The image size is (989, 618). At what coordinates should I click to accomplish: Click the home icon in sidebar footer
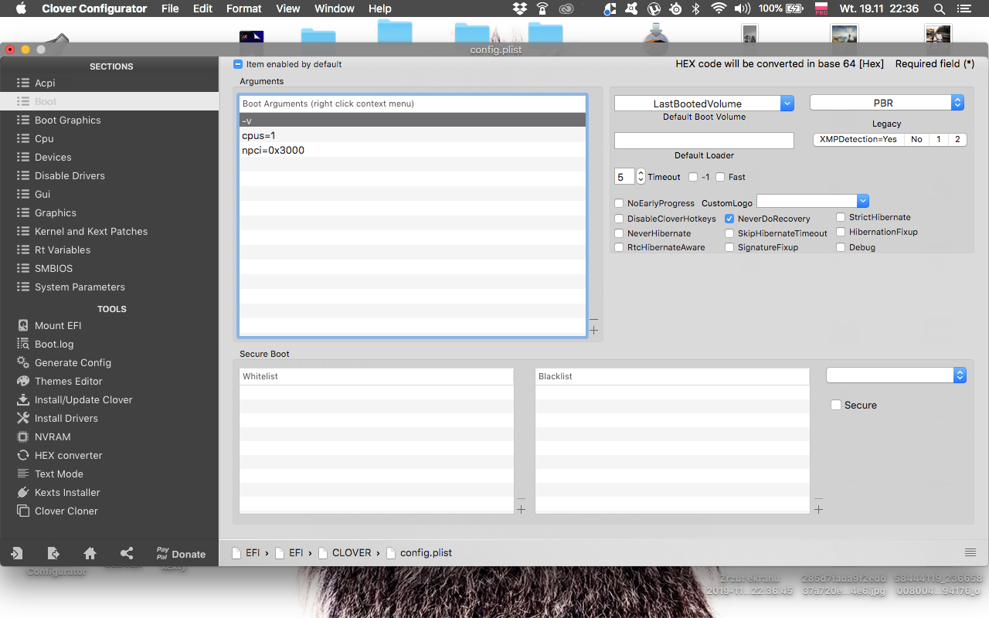click(90, 553)
